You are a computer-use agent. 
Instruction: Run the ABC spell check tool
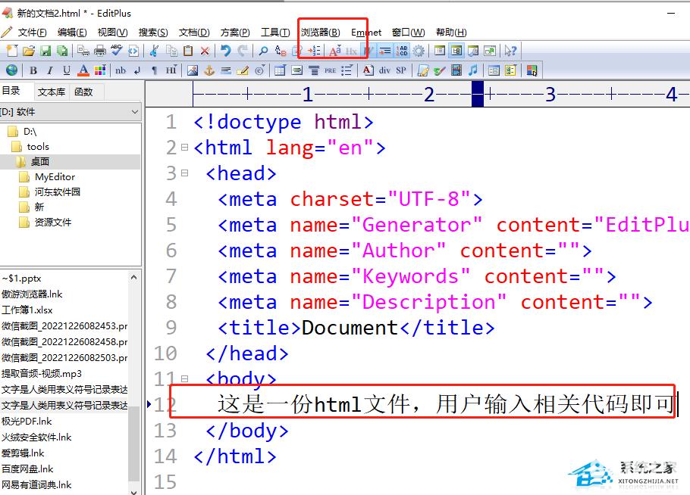click(x=116, y=51)
